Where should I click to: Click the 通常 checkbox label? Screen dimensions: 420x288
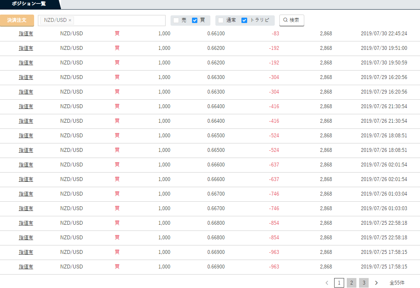pos(231,20)
